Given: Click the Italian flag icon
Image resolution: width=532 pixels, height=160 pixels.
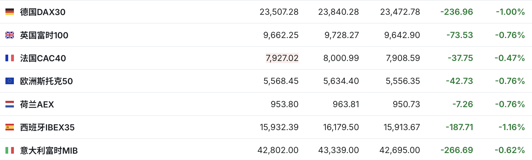Looking at the screenshot, I should 10,150.
